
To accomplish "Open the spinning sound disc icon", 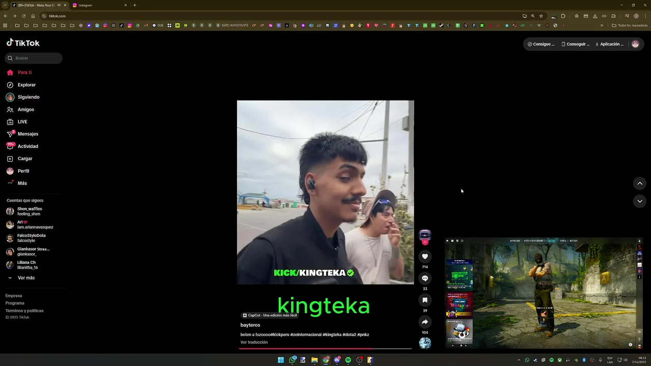I will [x=425, y=343].
